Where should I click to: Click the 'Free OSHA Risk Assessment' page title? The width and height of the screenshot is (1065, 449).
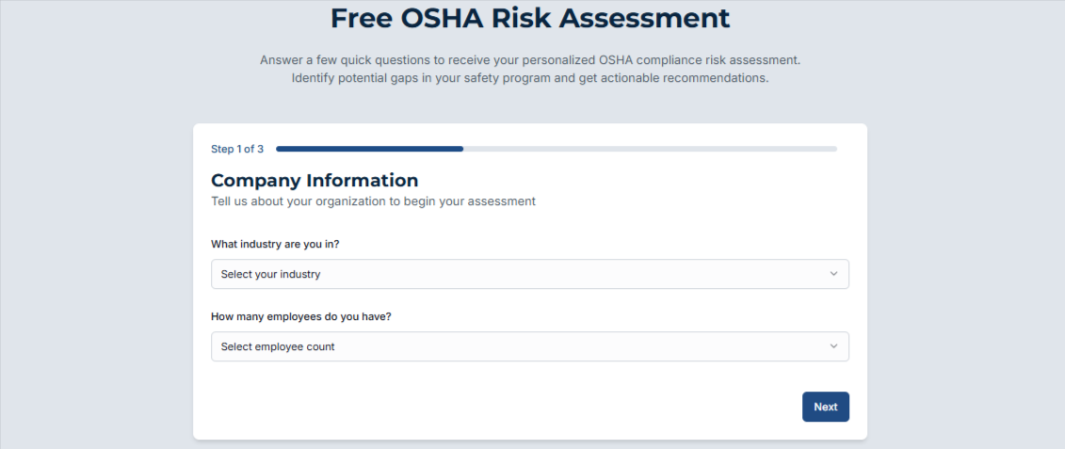click(530, 18)
